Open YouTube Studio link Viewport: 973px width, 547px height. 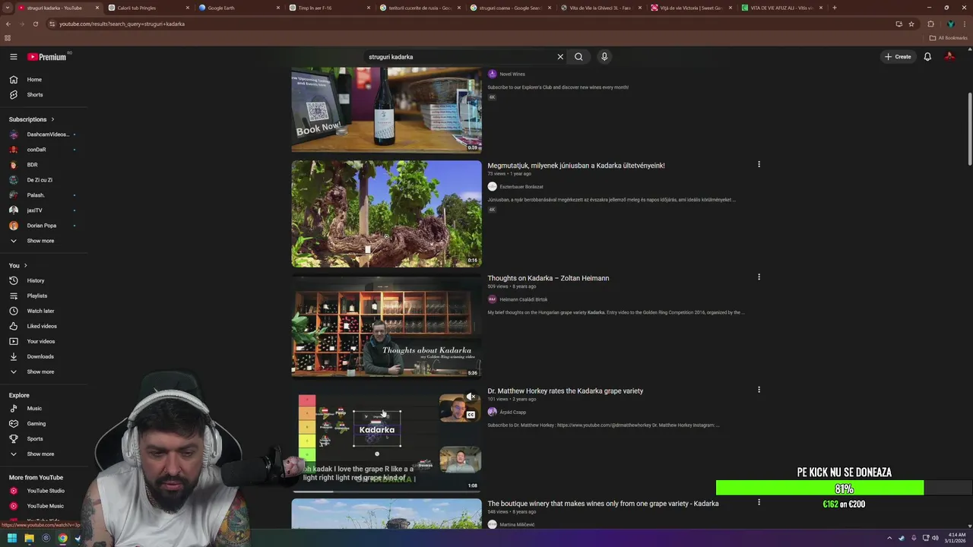click(44, 491)
